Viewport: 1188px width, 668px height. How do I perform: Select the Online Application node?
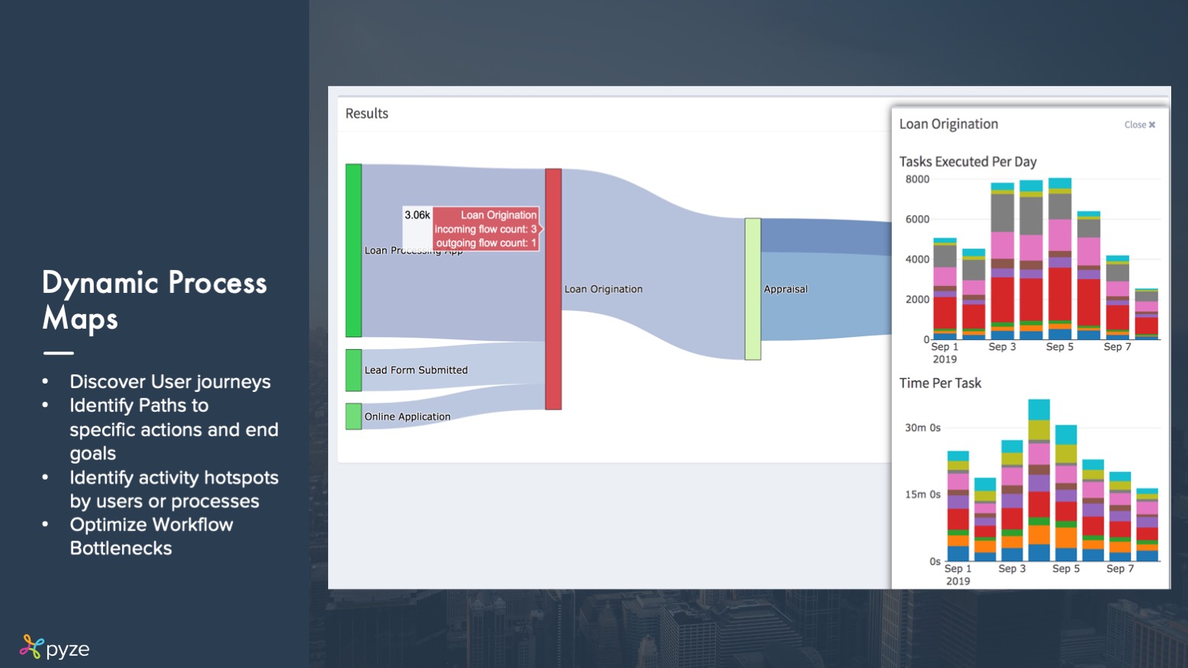tap(353, 416)
